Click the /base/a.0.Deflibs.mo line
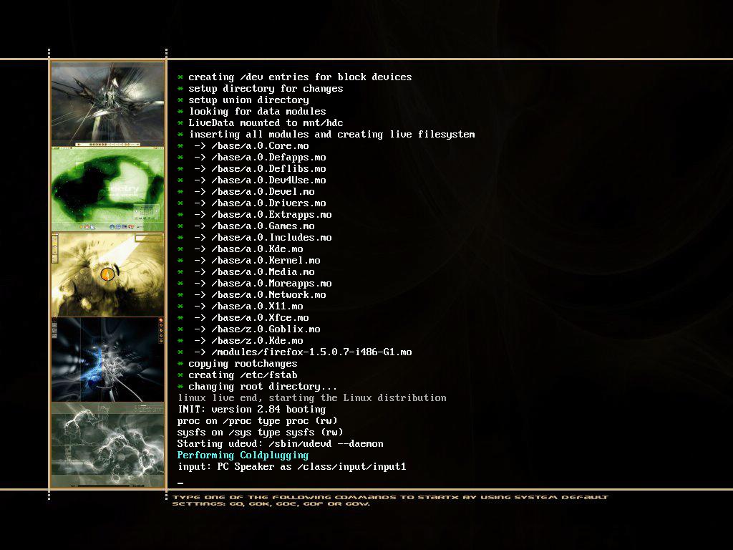733x550 pixels. coord(251,169)
